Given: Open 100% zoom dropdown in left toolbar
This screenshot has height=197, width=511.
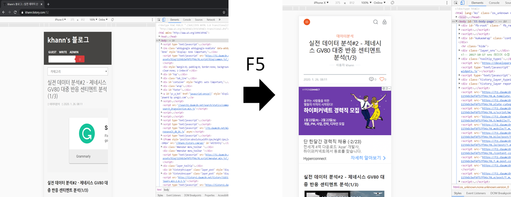Looking at the screenshot, I should 93,20.
